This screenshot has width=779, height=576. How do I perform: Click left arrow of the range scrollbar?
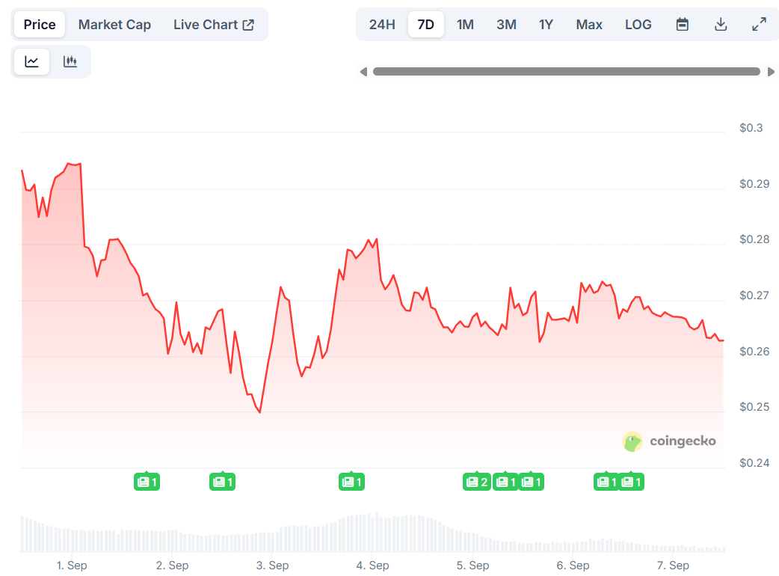363,72
